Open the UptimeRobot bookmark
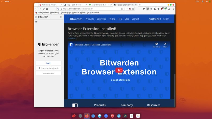Image resolution: width=212 pixels, height=119 pixels. [x=93, y=13]
